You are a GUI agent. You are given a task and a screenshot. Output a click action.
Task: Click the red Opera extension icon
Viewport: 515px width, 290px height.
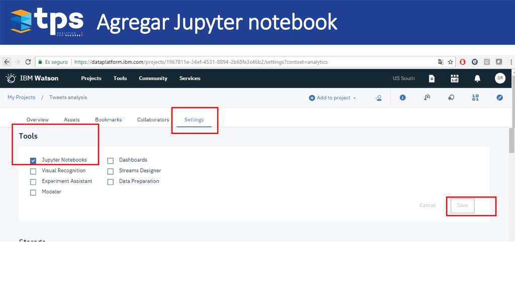(463, 62)
